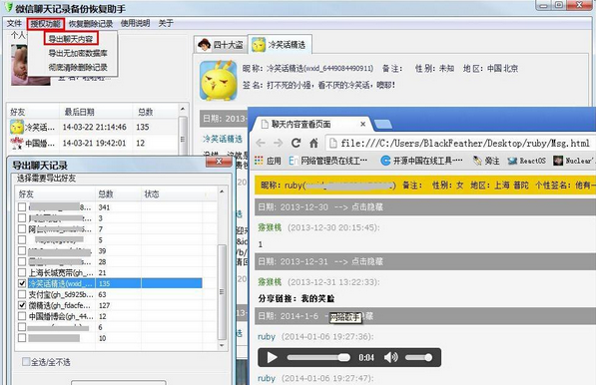
Task: Click the 冷笑话精选 rabbit avatar in profile
Action: (x=219, y=81)
